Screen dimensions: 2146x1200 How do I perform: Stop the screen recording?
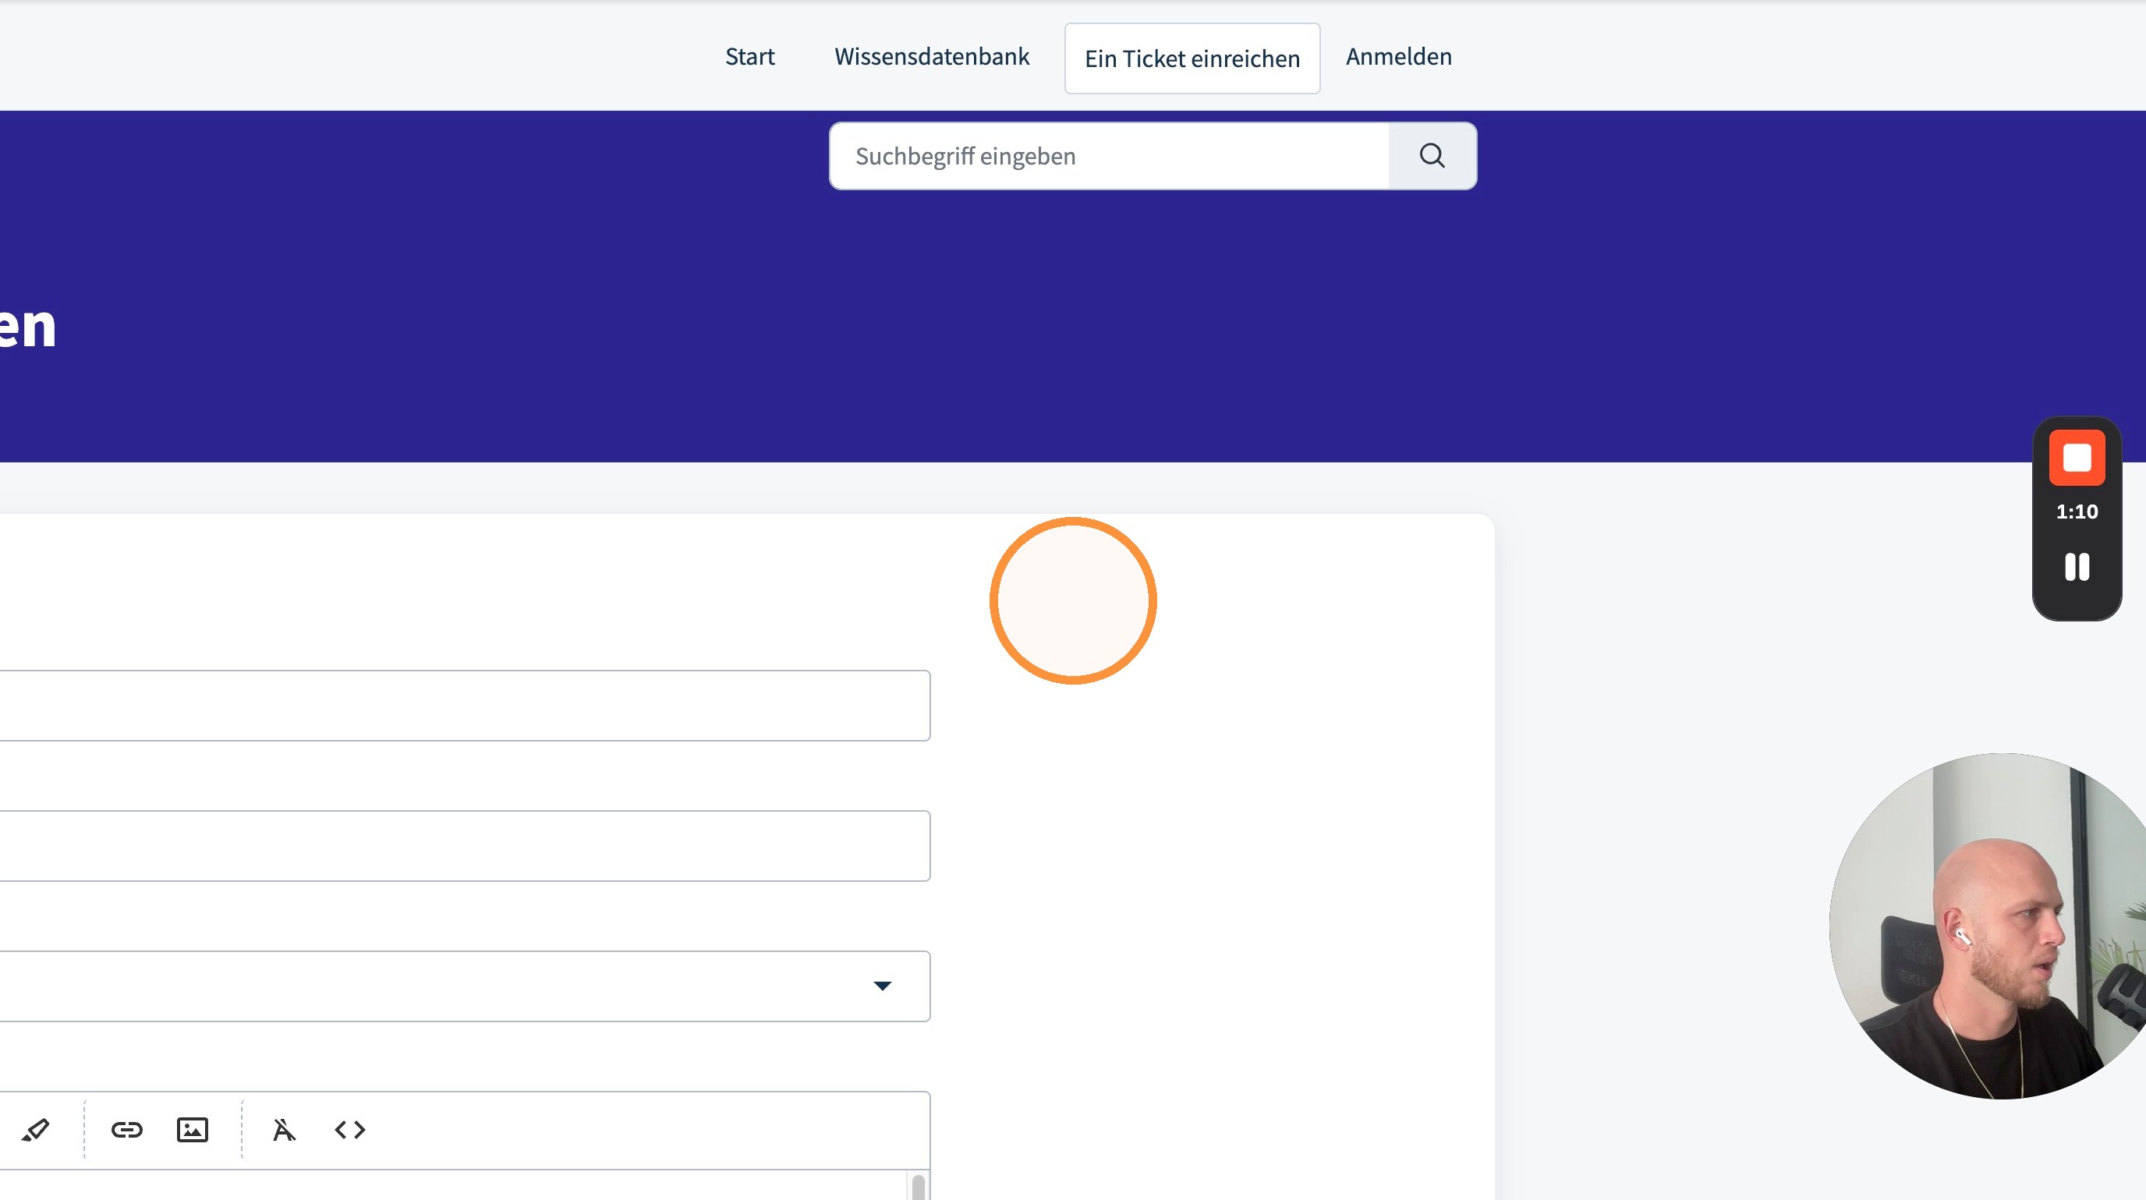tap(2077, 458)
